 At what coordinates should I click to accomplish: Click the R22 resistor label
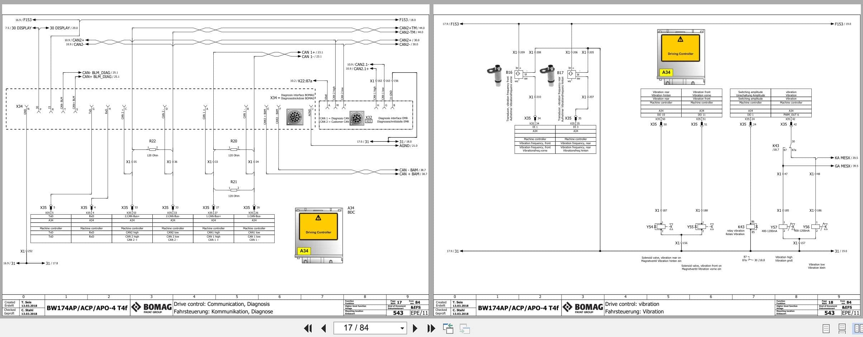pos(152,141)
